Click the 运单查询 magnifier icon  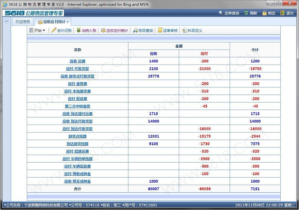click(221, 13)
